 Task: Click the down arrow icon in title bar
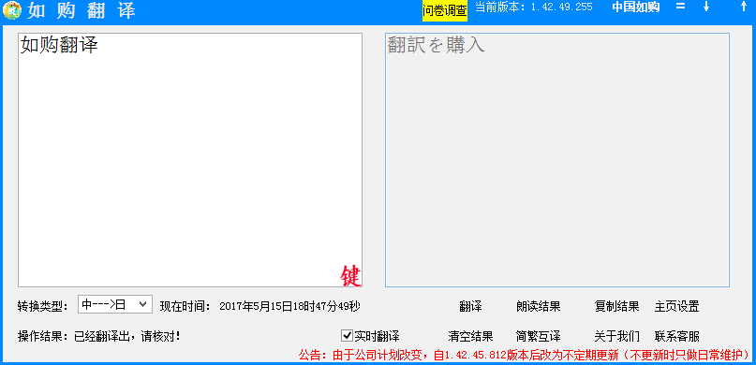click(x=706, y=7)
